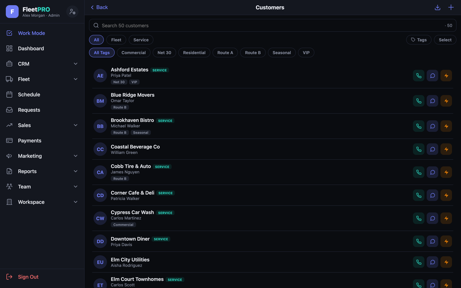461x288 pixels.
Task: Open the Tags button
Action: click(419, 40)
